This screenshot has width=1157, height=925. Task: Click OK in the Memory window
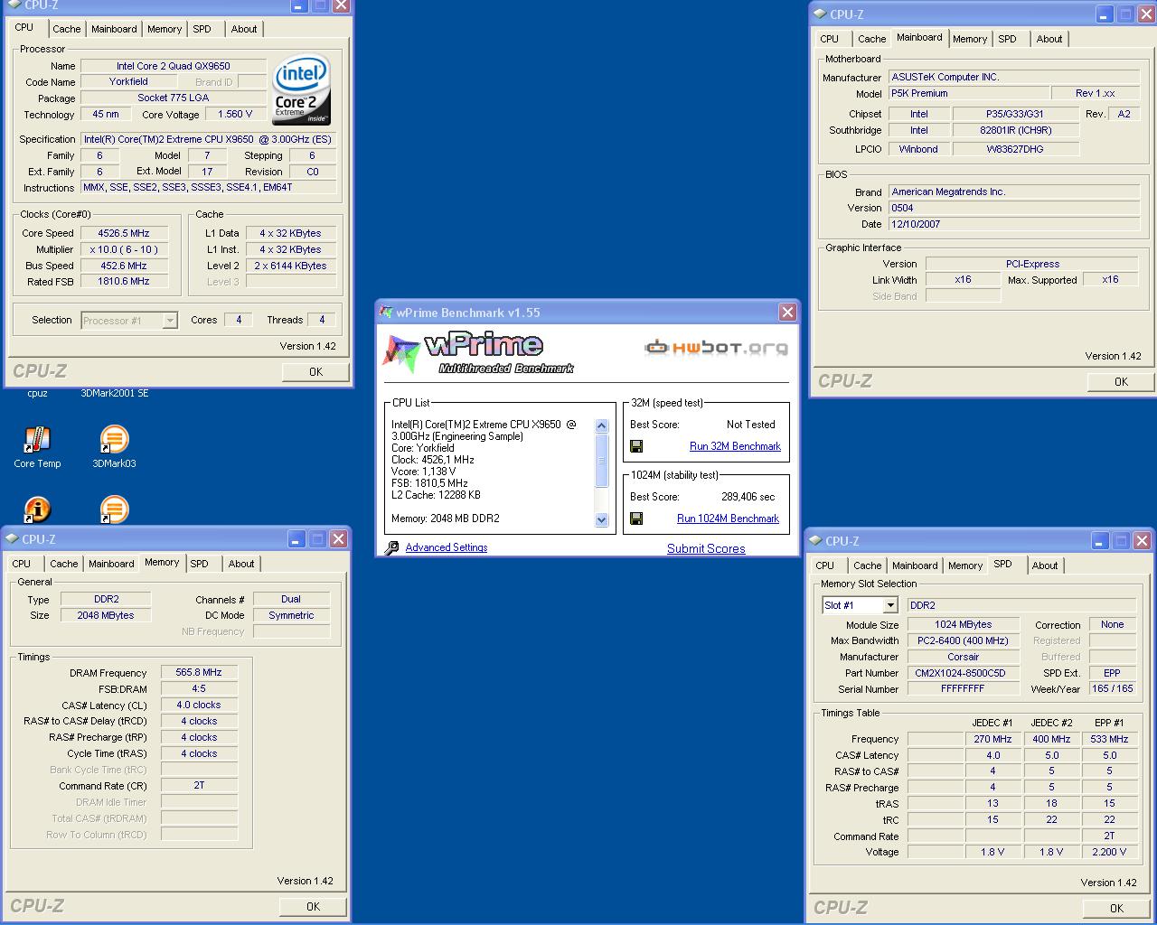coord(313,906)
